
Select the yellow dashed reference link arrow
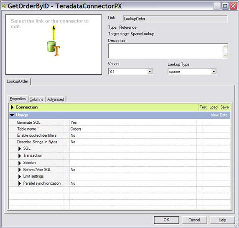click(x=53, y=33)
